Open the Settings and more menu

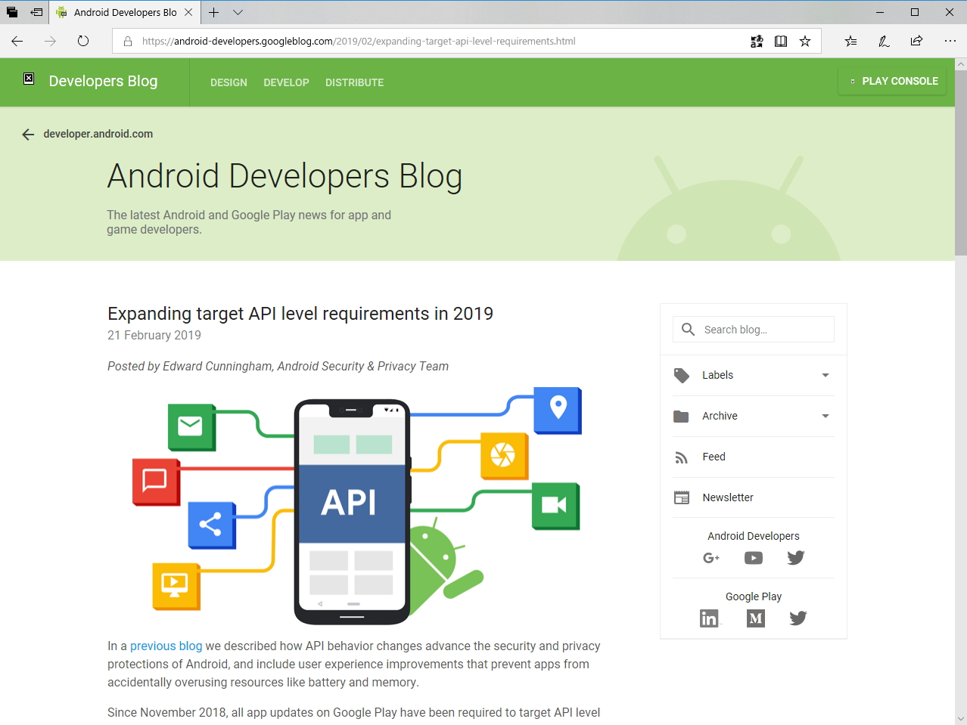click(x=950, y=41)
